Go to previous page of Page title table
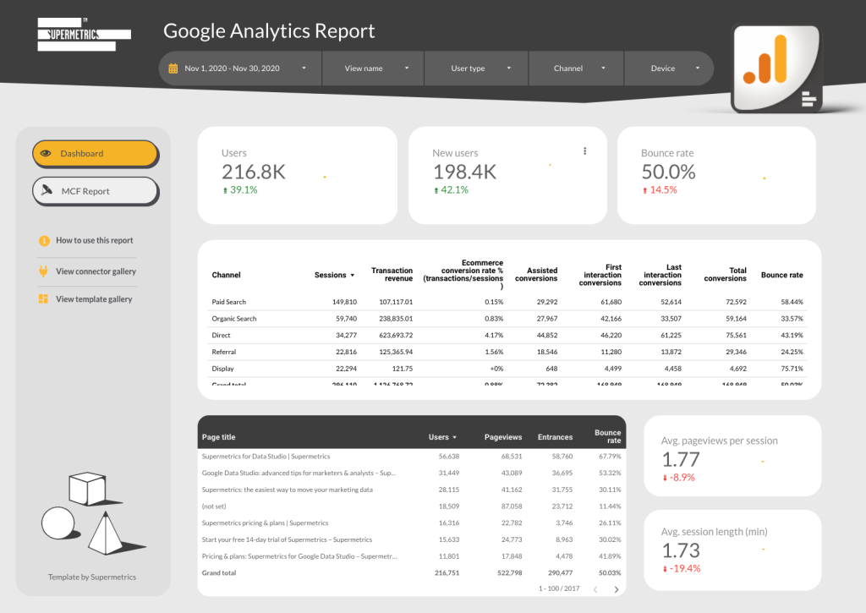Screen dimensions: 866x613 595,589
